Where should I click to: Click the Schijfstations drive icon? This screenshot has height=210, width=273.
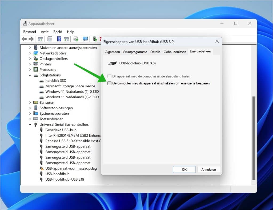[x=36, y=75]
